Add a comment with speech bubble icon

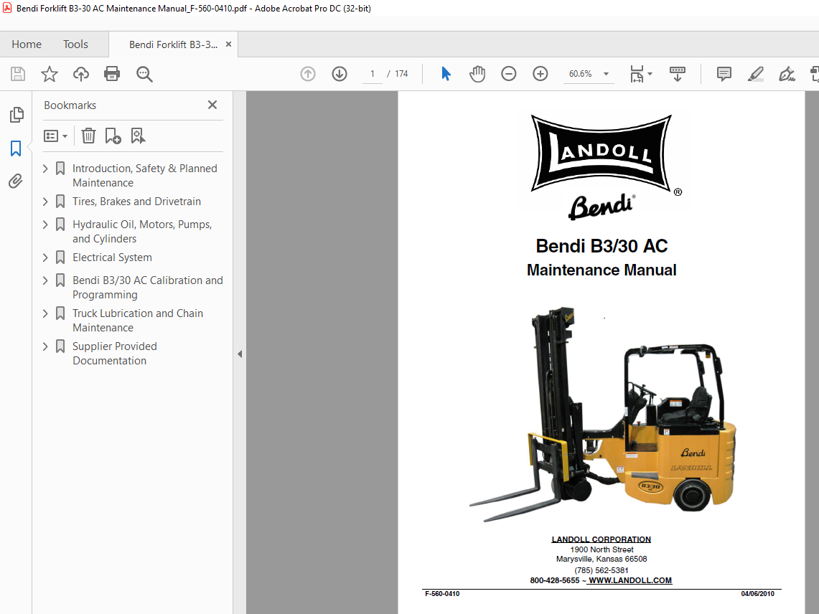[x=724, y=74]
